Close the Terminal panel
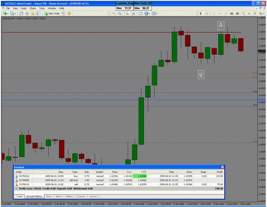267x207 pixels. pyautogui.click(x=223, y=167)
